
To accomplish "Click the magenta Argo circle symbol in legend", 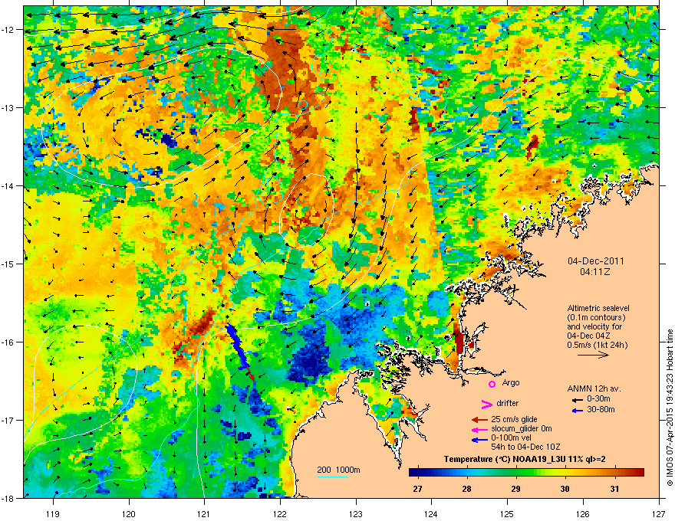I will [492, 384].
